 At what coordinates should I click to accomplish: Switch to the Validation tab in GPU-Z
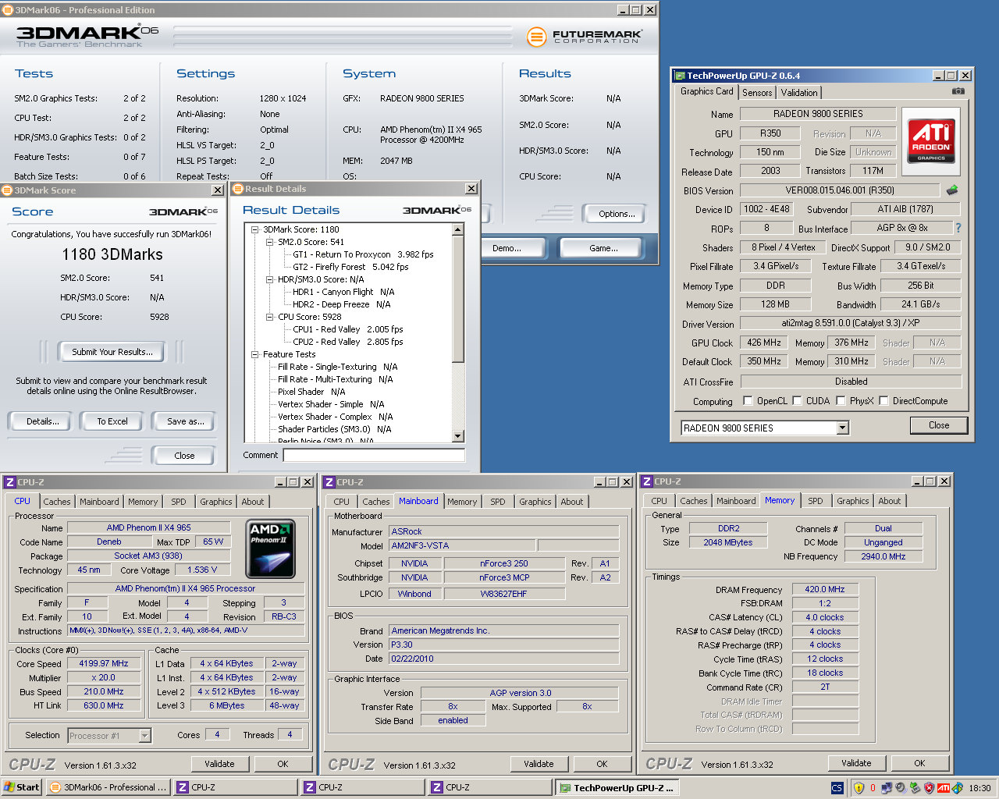point(799,93)
